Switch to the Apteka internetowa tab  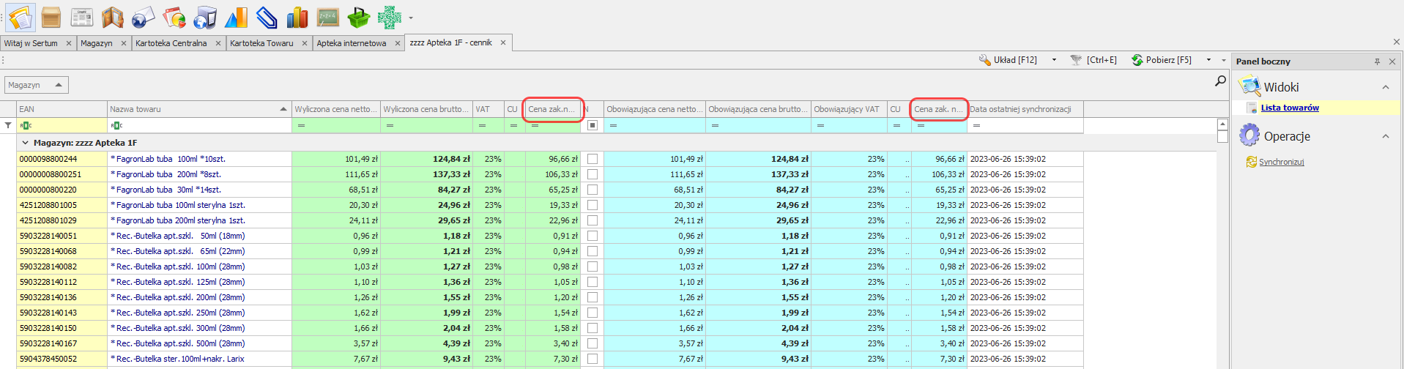click(352, 43)
